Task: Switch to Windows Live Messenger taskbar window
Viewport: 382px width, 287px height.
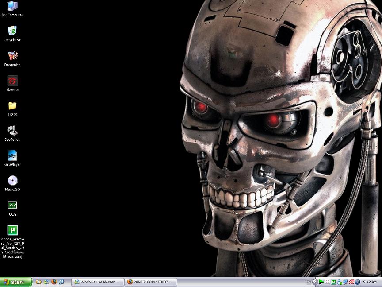Action: pos(98,282)
